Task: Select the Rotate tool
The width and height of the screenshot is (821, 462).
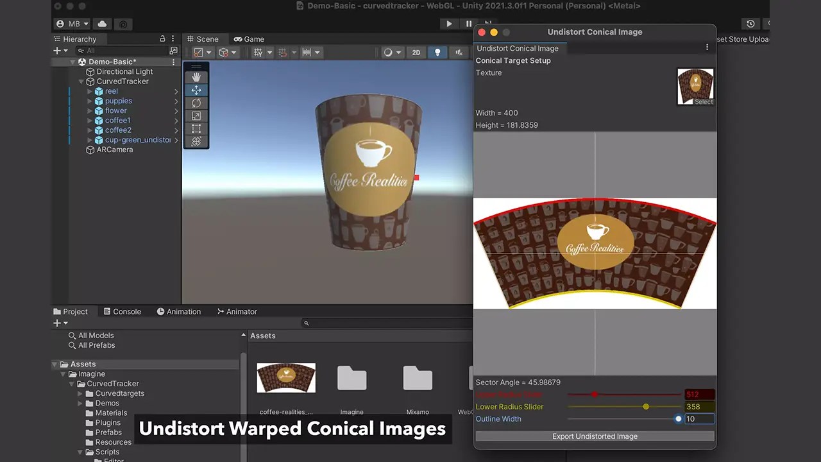Action: (x=196, y=103)
